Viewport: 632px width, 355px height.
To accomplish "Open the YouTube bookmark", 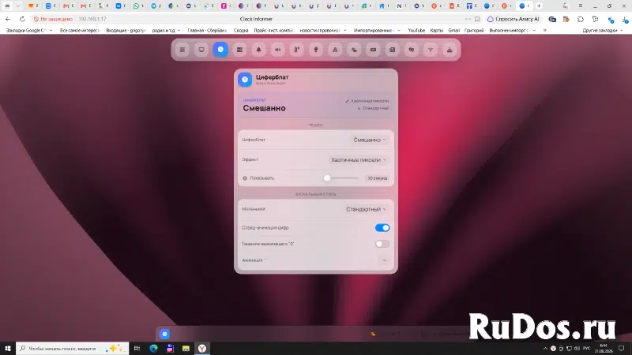I will (416, 30).
